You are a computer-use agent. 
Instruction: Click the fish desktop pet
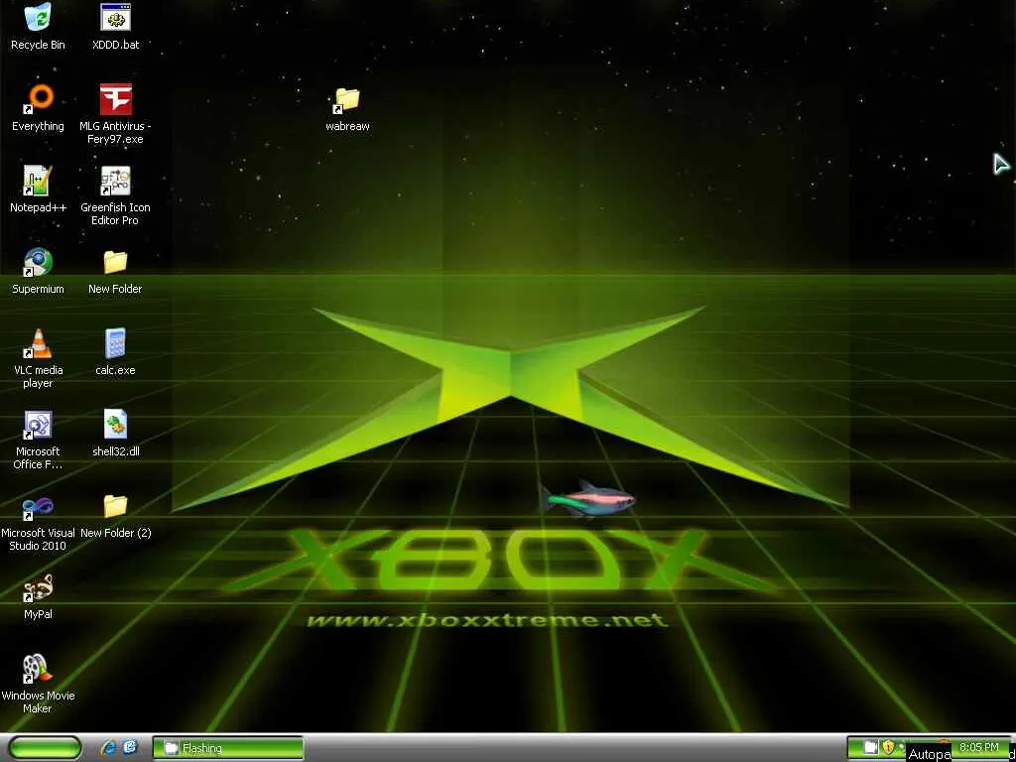point(588,499)
